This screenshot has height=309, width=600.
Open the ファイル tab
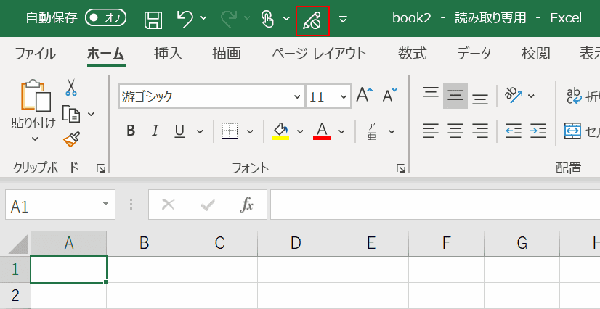[35, 54]
